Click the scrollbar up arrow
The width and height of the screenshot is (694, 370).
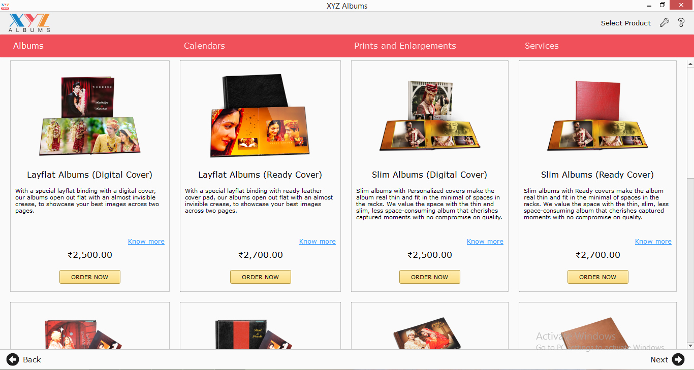click(690, 64)
